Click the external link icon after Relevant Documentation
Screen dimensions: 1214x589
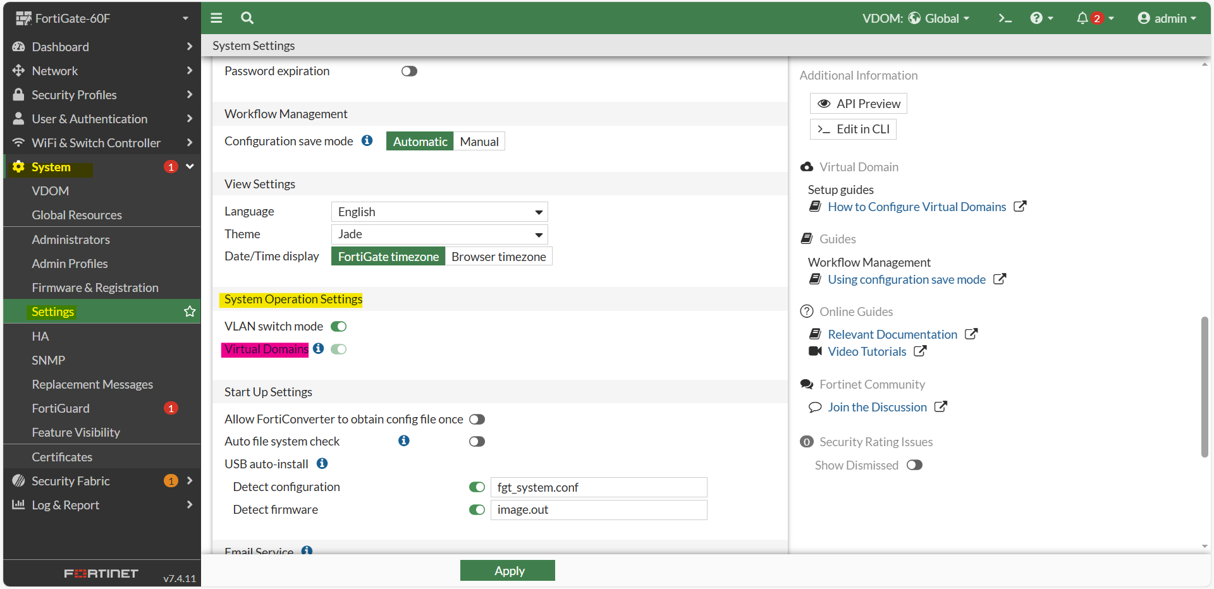click(x=971, y=334)
